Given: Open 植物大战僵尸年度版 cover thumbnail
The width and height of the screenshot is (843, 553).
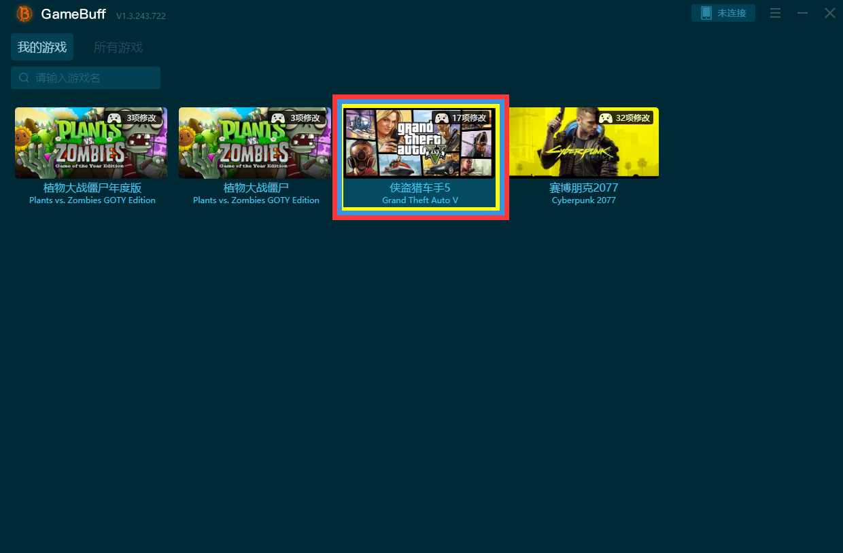Looking at the screenshot, I should pyautogui.click(x=91, y=143).
